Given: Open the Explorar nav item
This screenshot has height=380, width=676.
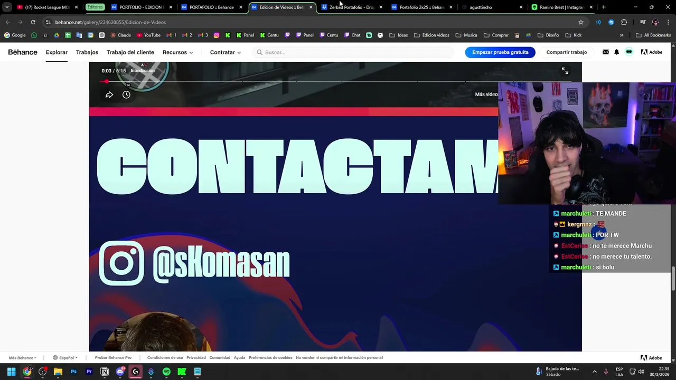Looking at the screenshot, I should point(57,52).
